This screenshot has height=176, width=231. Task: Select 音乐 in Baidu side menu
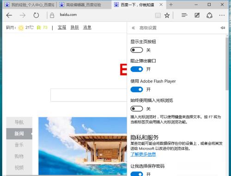19,145
